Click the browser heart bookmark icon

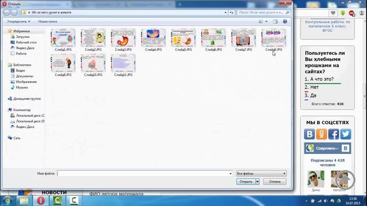[x=333, y=13]
